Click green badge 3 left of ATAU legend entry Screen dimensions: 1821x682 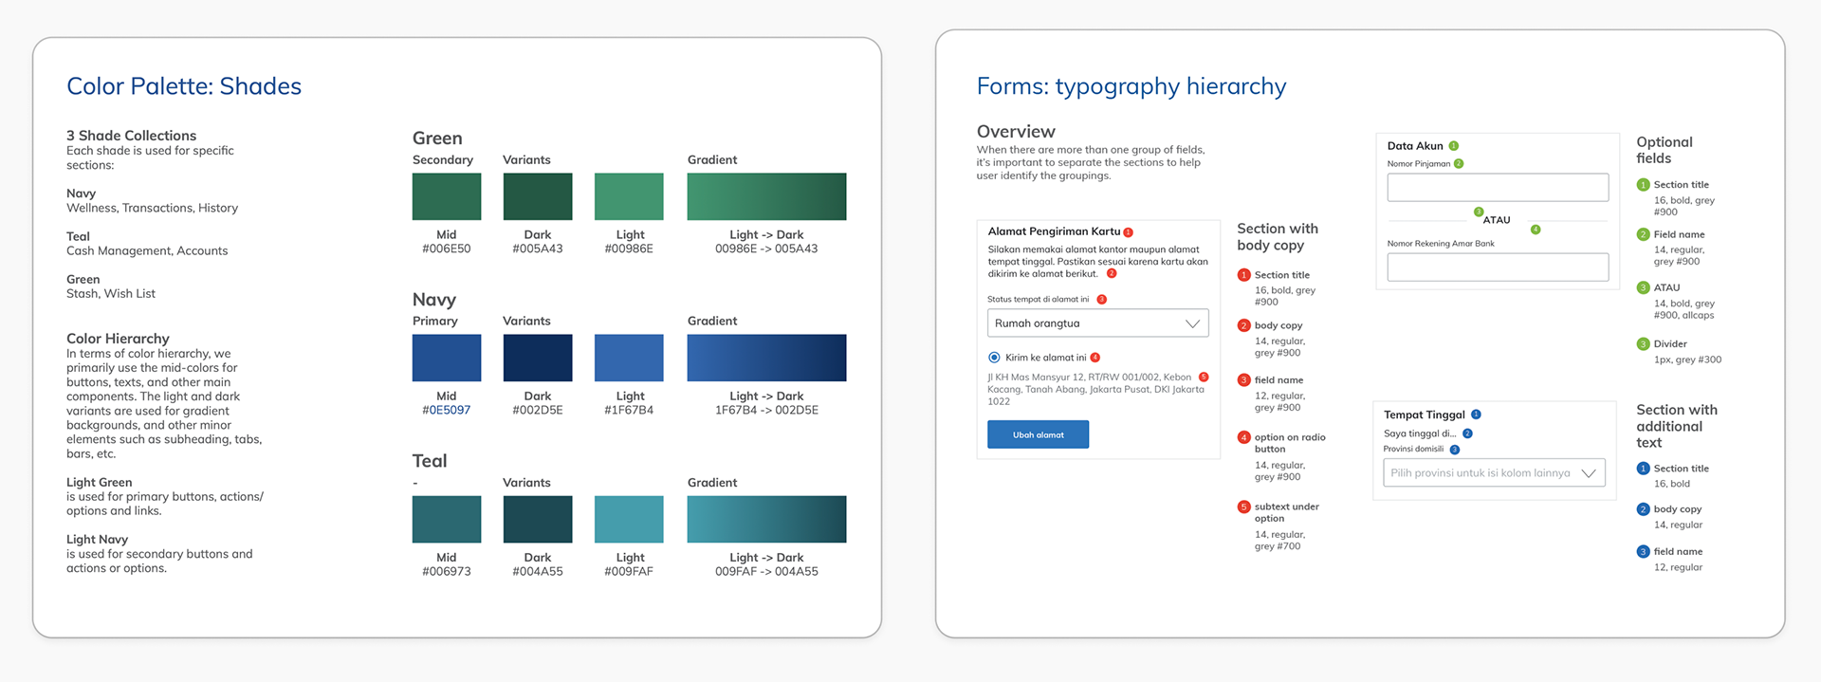[x=1643, y=288]
